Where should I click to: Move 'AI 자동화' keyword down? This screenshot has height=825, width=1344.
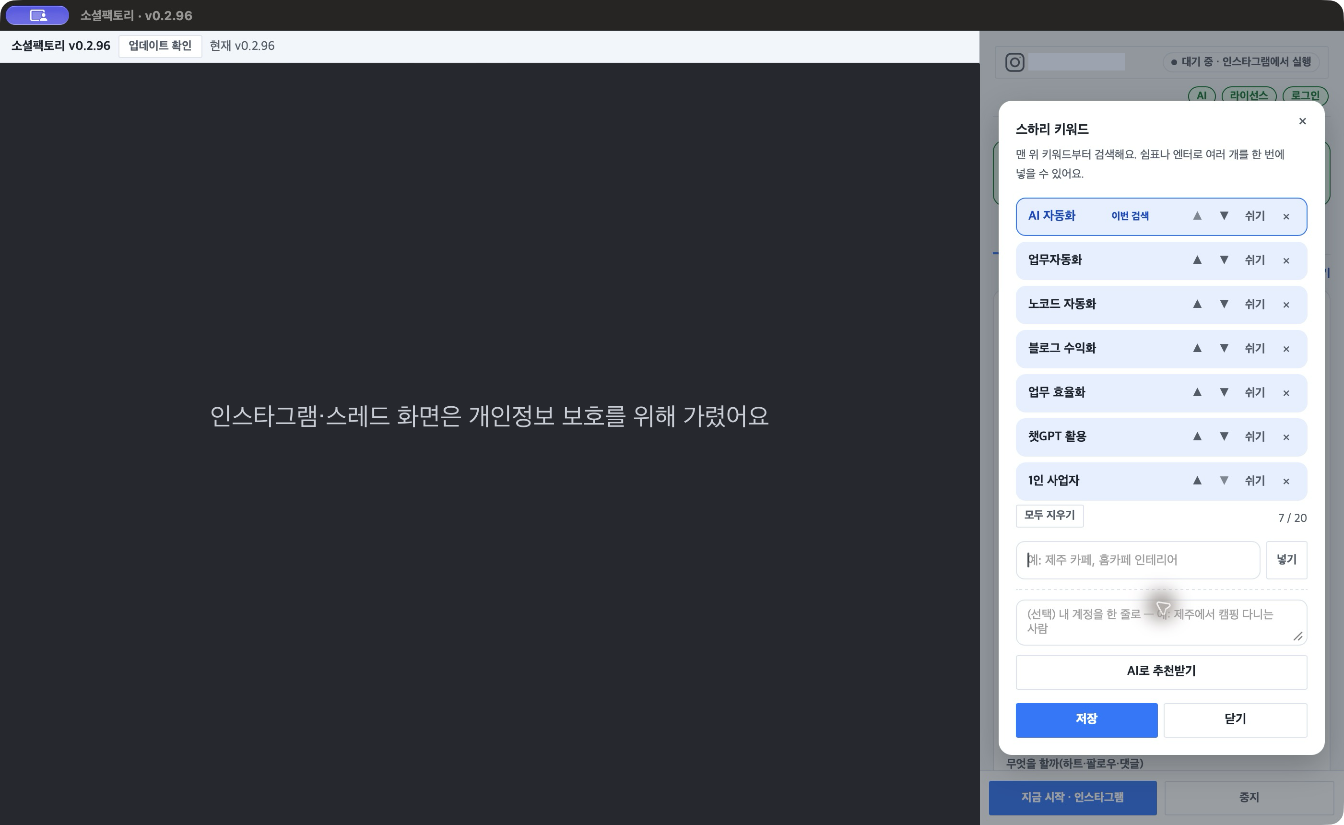[1224, 216]
